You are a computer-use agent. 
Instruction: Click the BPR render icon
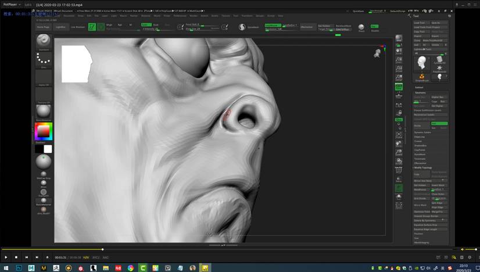(399, 39)
